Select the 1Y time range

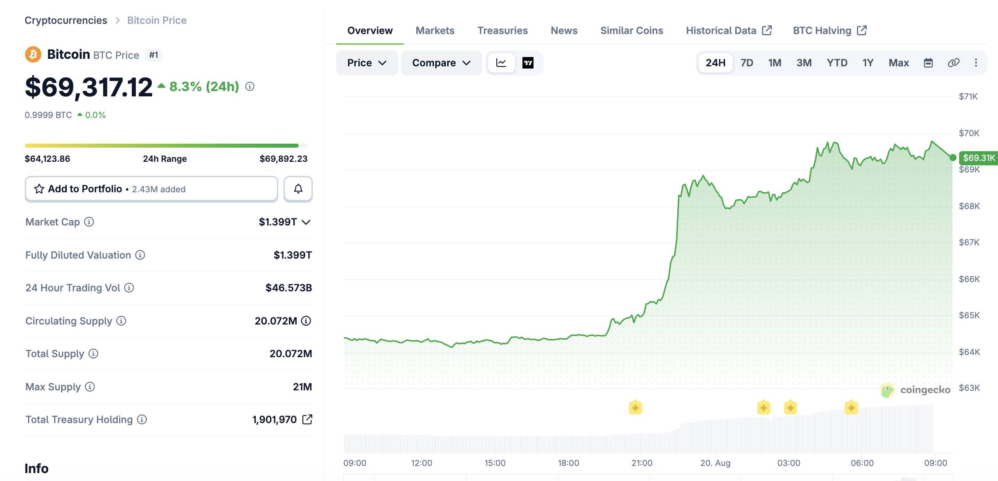[x=868, y=63]
